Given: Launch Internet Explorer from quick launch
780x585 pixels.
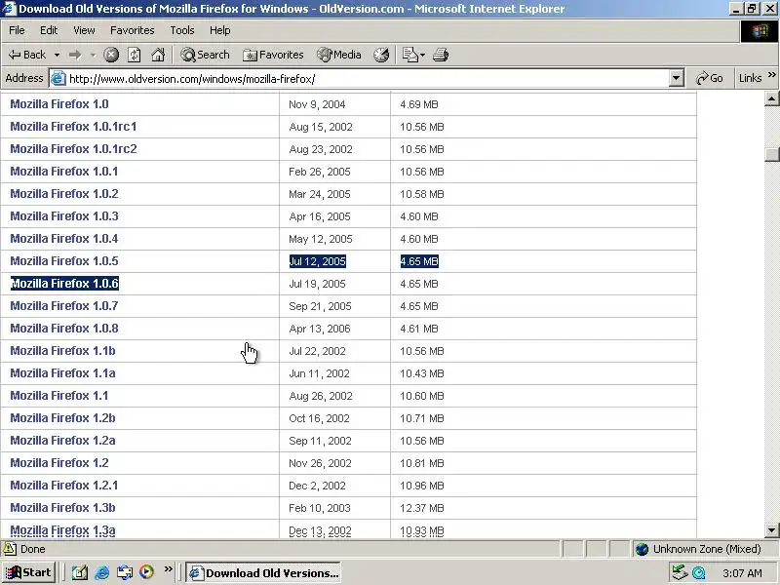Looking at the screenshot, I should (x=102, y=572).
